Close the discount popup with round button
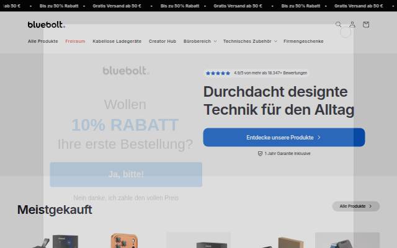 tap(346, 33)
